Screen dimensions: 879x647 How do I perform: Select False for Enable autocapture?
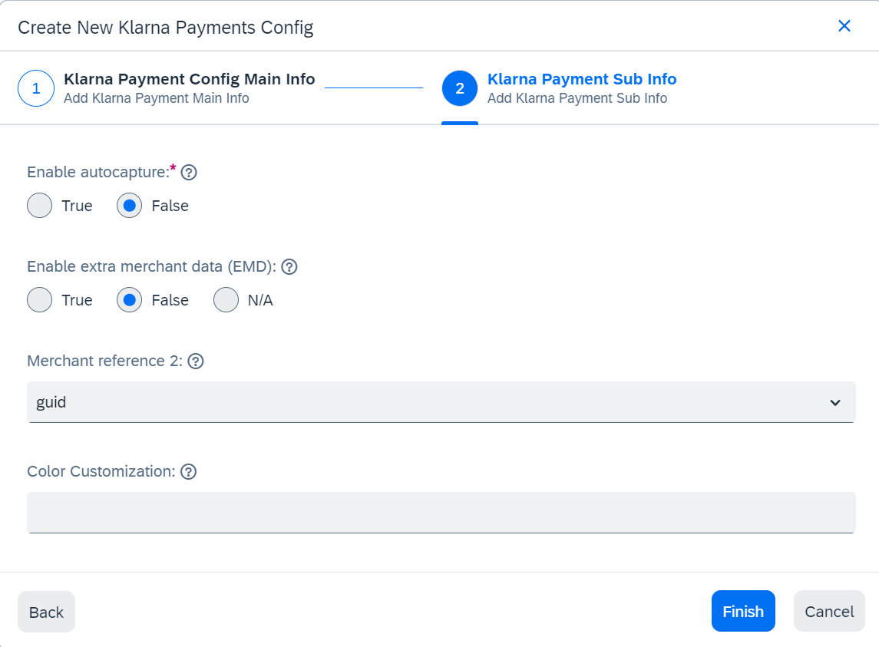(x=130, y=206)
